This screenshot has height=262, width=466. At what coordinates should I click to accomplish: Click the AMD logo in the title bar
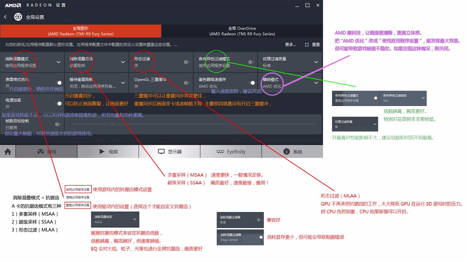[13, 5]
